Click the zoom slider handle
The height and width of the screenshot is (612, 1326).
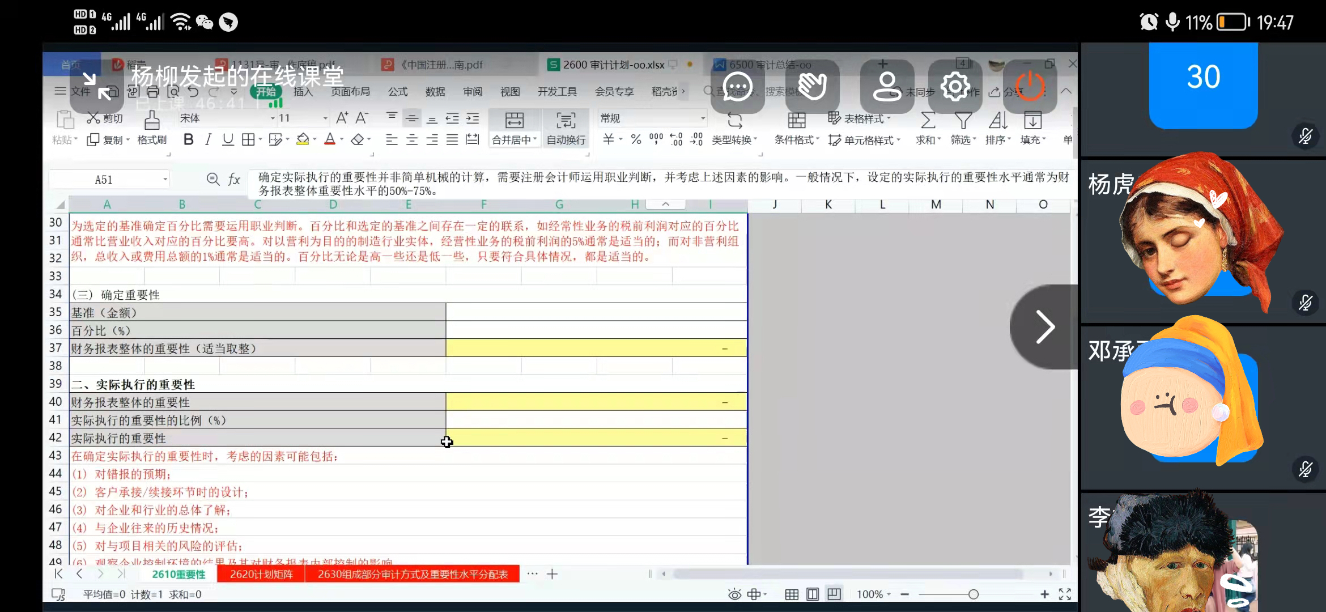pos(974,594)
